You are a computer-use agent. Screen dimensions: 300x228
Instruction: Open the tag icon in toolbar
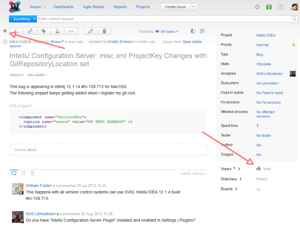(x=44, y=31)
